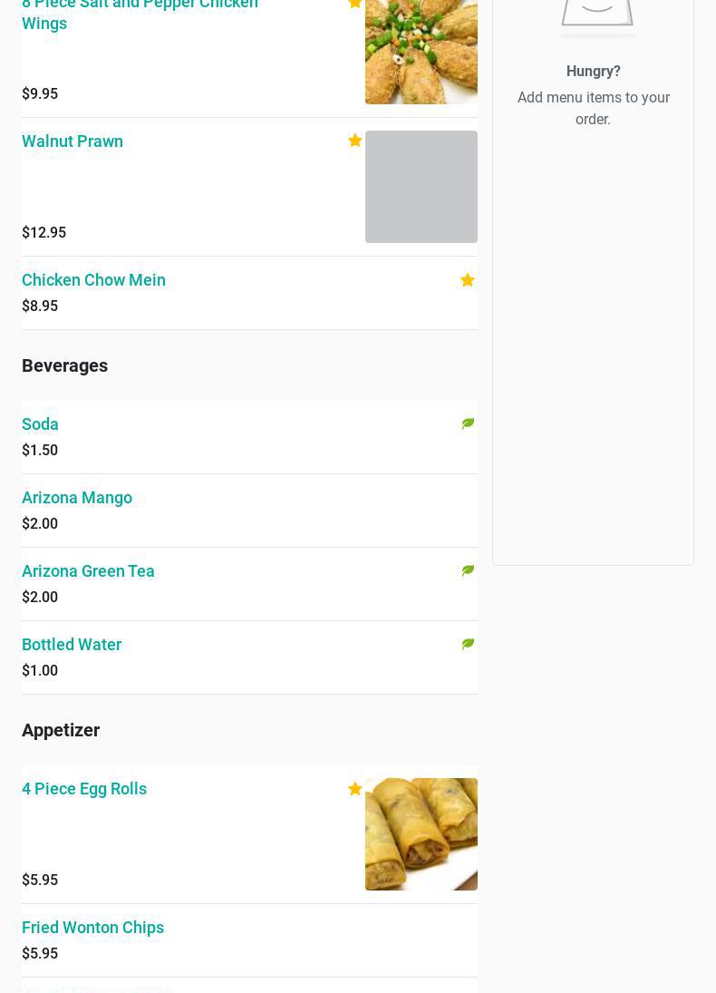Click the star beside Salt and Pepper Chicken Wings
The width and height of the screenshot is (716, 993).
tap(355, 4)
